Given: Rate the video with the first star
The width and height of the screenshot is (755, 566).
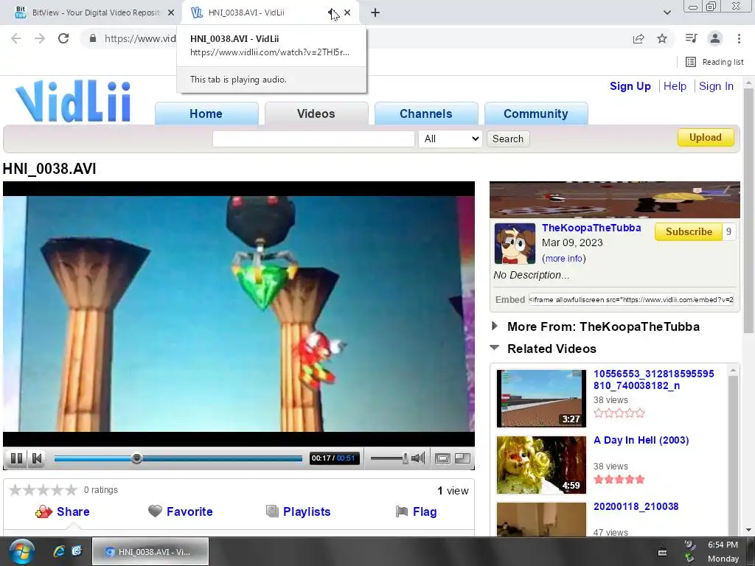Looking at the screenshot, I should pyautogui.click(x=15, y=490).
